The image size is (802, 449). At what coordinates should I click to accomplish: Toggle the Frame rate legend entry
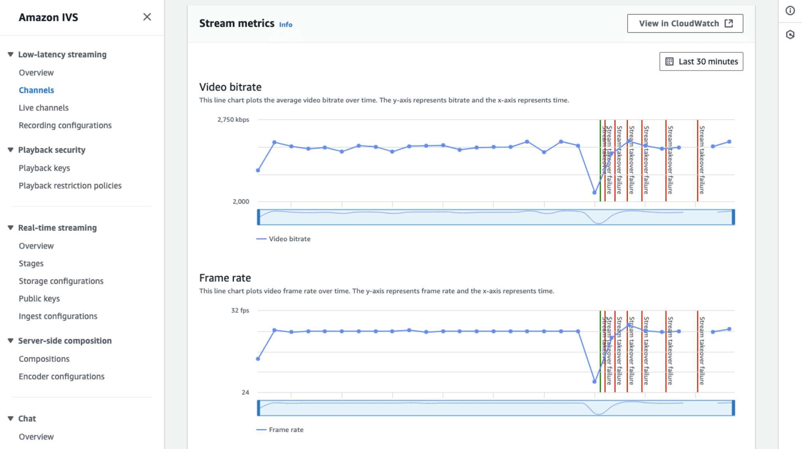click(x=280, y=430)
